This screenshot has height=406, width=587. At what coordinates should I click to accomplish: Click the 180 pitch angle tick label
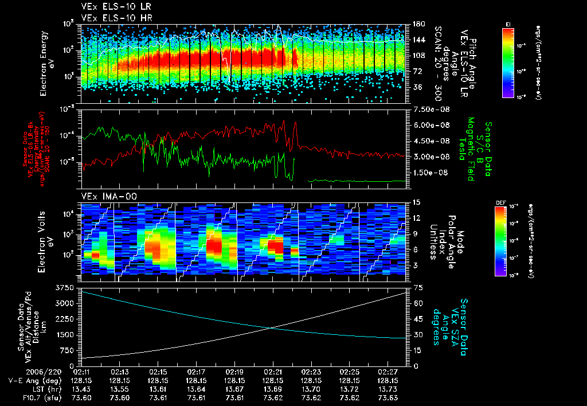point(418,24)
